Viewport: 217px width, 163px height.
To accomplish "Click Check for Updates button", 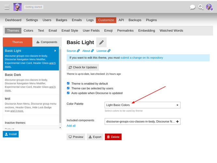I will pyautogui.click(x=83, y=67).
